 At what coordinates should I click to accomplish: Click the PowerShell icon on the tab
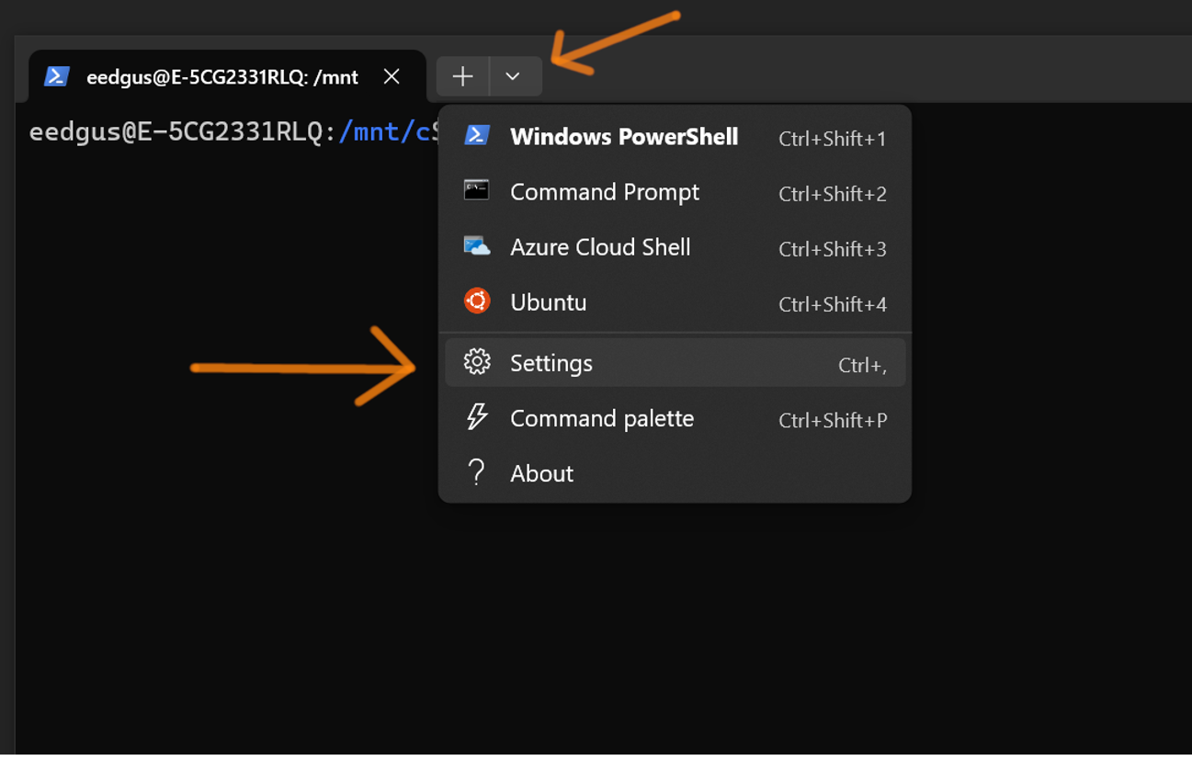click(x=57, y=76)
